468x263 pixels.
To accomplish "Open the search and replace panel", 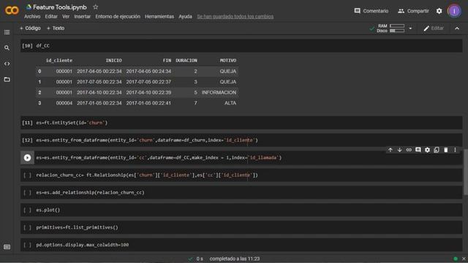I will 7,47.
